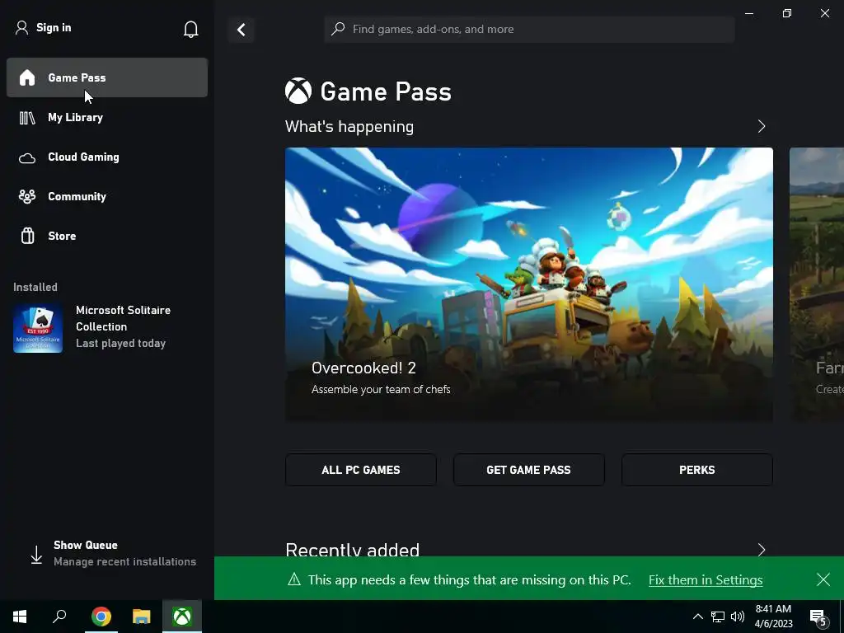844x633 pixels.
Task: Dismiss the green missing-things banner
Action: coord(823,579)
